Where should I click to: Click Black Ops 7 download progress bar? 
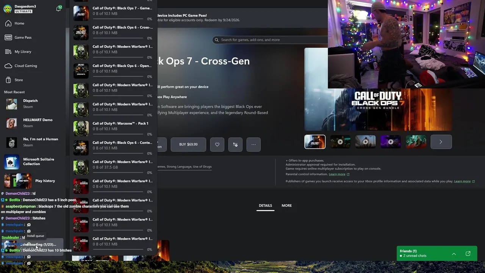pyautogui.click(x=118, y=19)
